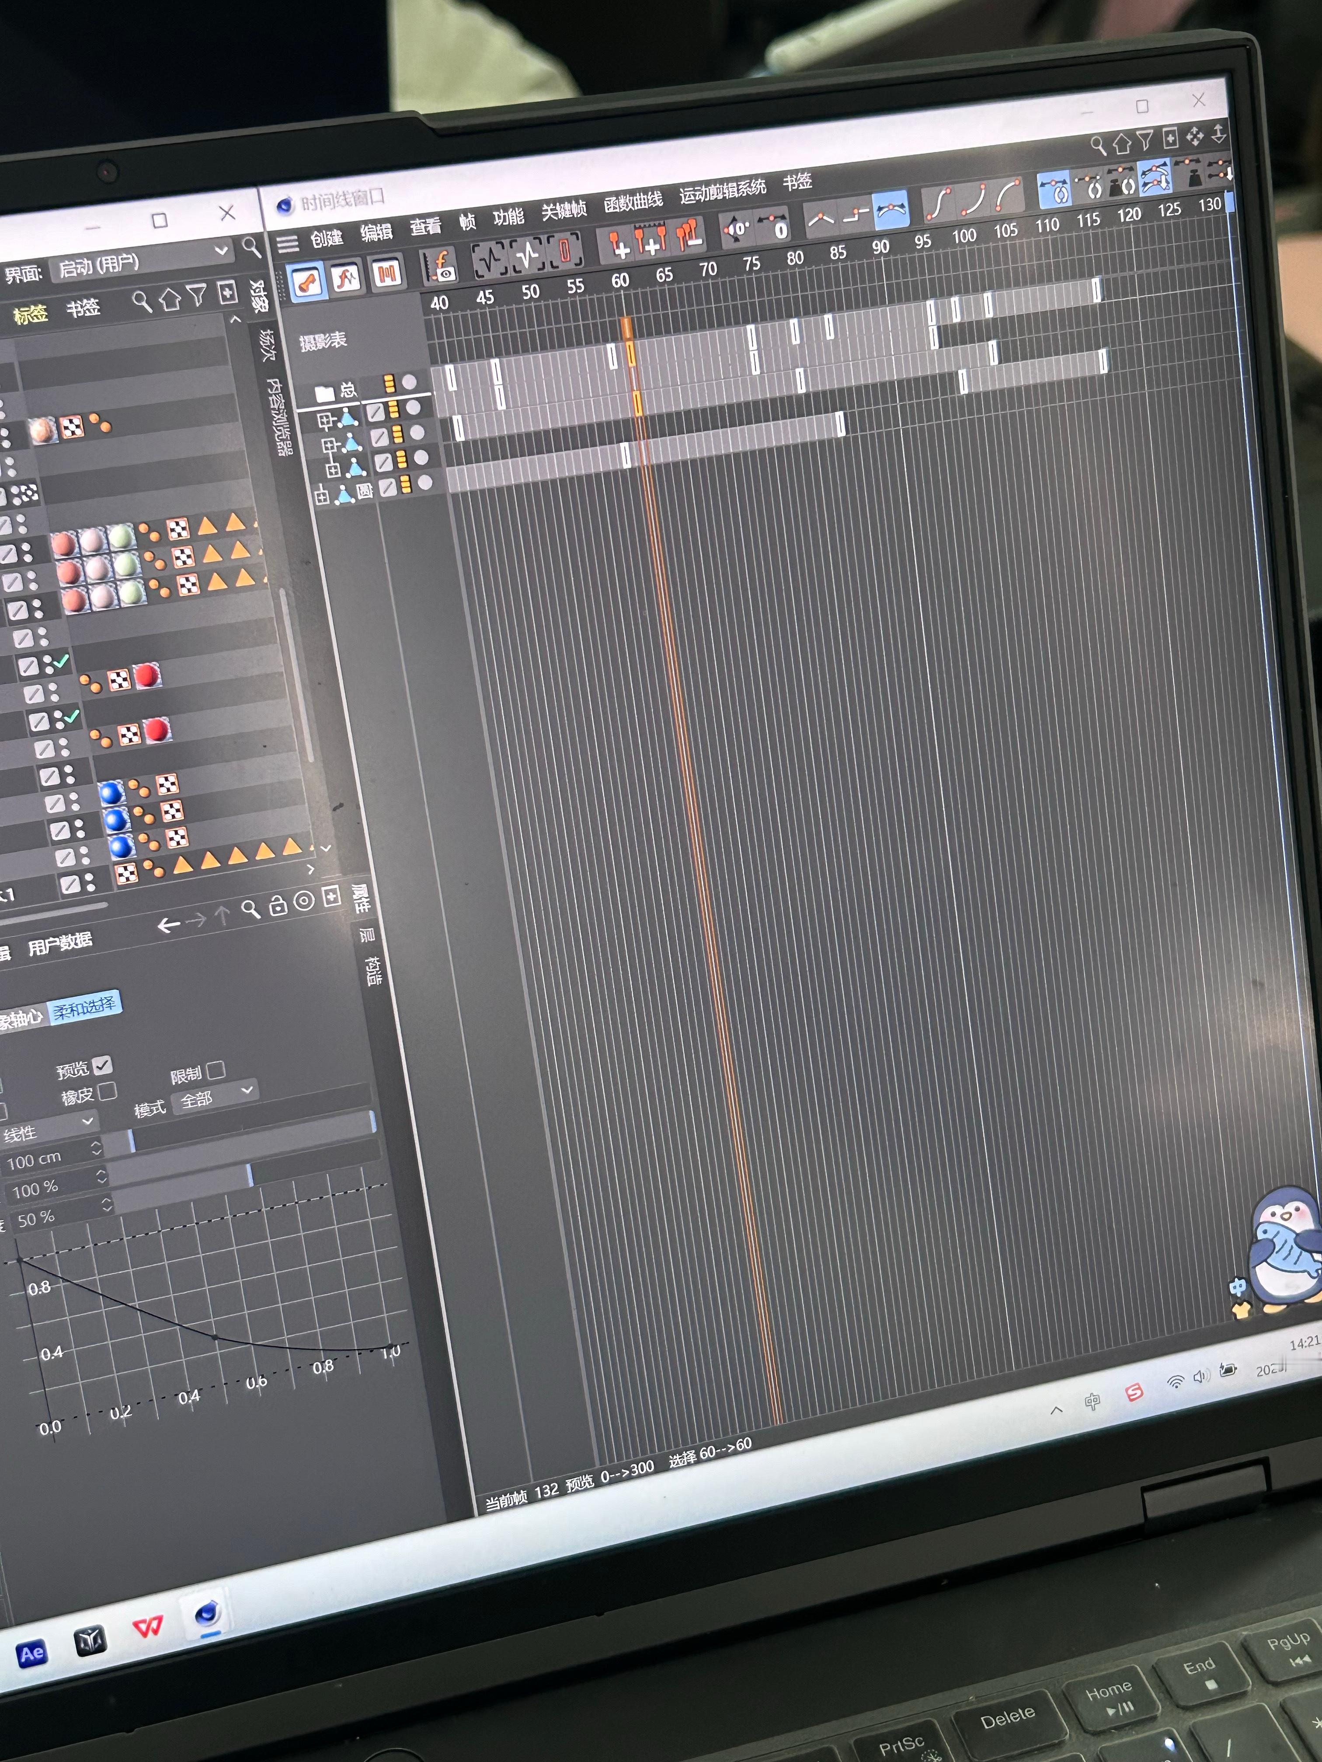Select the 柔和选择 tab button
This screenshot has height=1762, width=1322.
pyautogui.click(x=84, y=1007)
